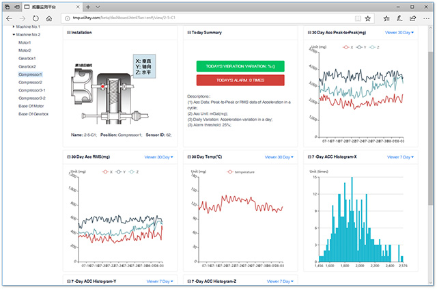Image resolution: width=437 pixels, height=289 pixels.
Task: Add this page to favorites star
Action: click(368, 18)
